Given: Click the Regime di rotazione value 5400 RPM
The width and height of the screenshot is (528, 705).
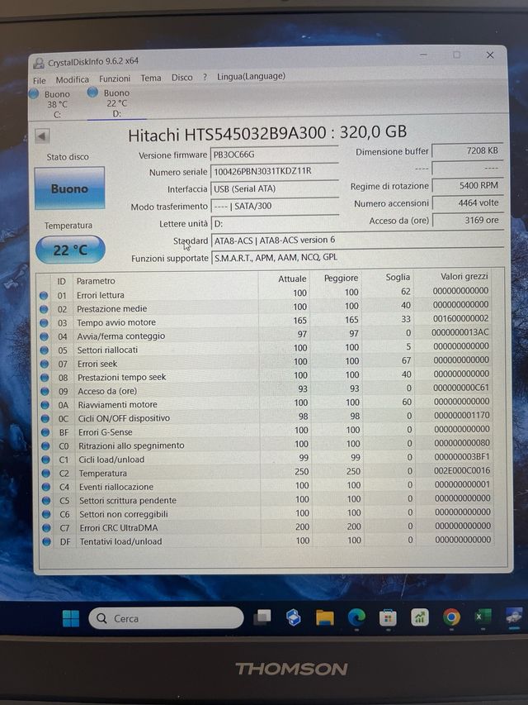Looking at the screenshot, I should pyautogui.click(x=468, y=185).
